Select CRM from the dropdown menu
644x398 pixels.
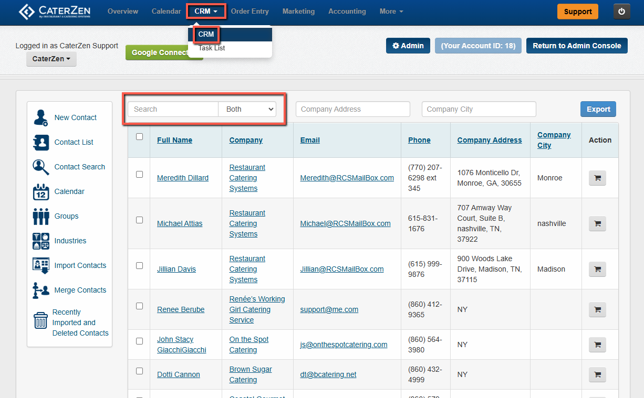[230, 35]
